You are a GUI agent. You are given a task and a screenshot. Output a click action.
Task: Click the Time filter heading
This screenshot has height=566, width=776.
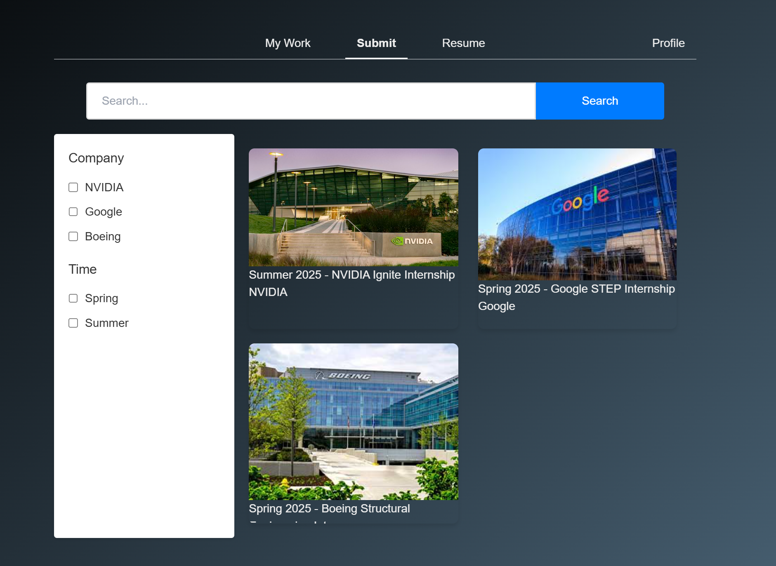click(x=83, y=270)
